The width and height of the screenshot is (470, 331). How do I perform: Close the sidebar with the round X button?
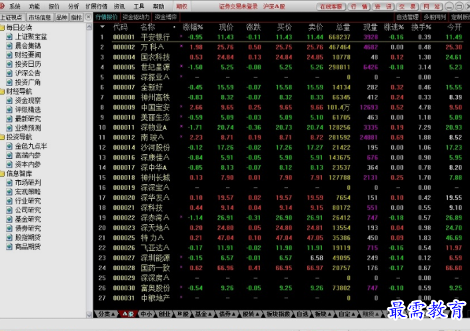pos(88,17)
